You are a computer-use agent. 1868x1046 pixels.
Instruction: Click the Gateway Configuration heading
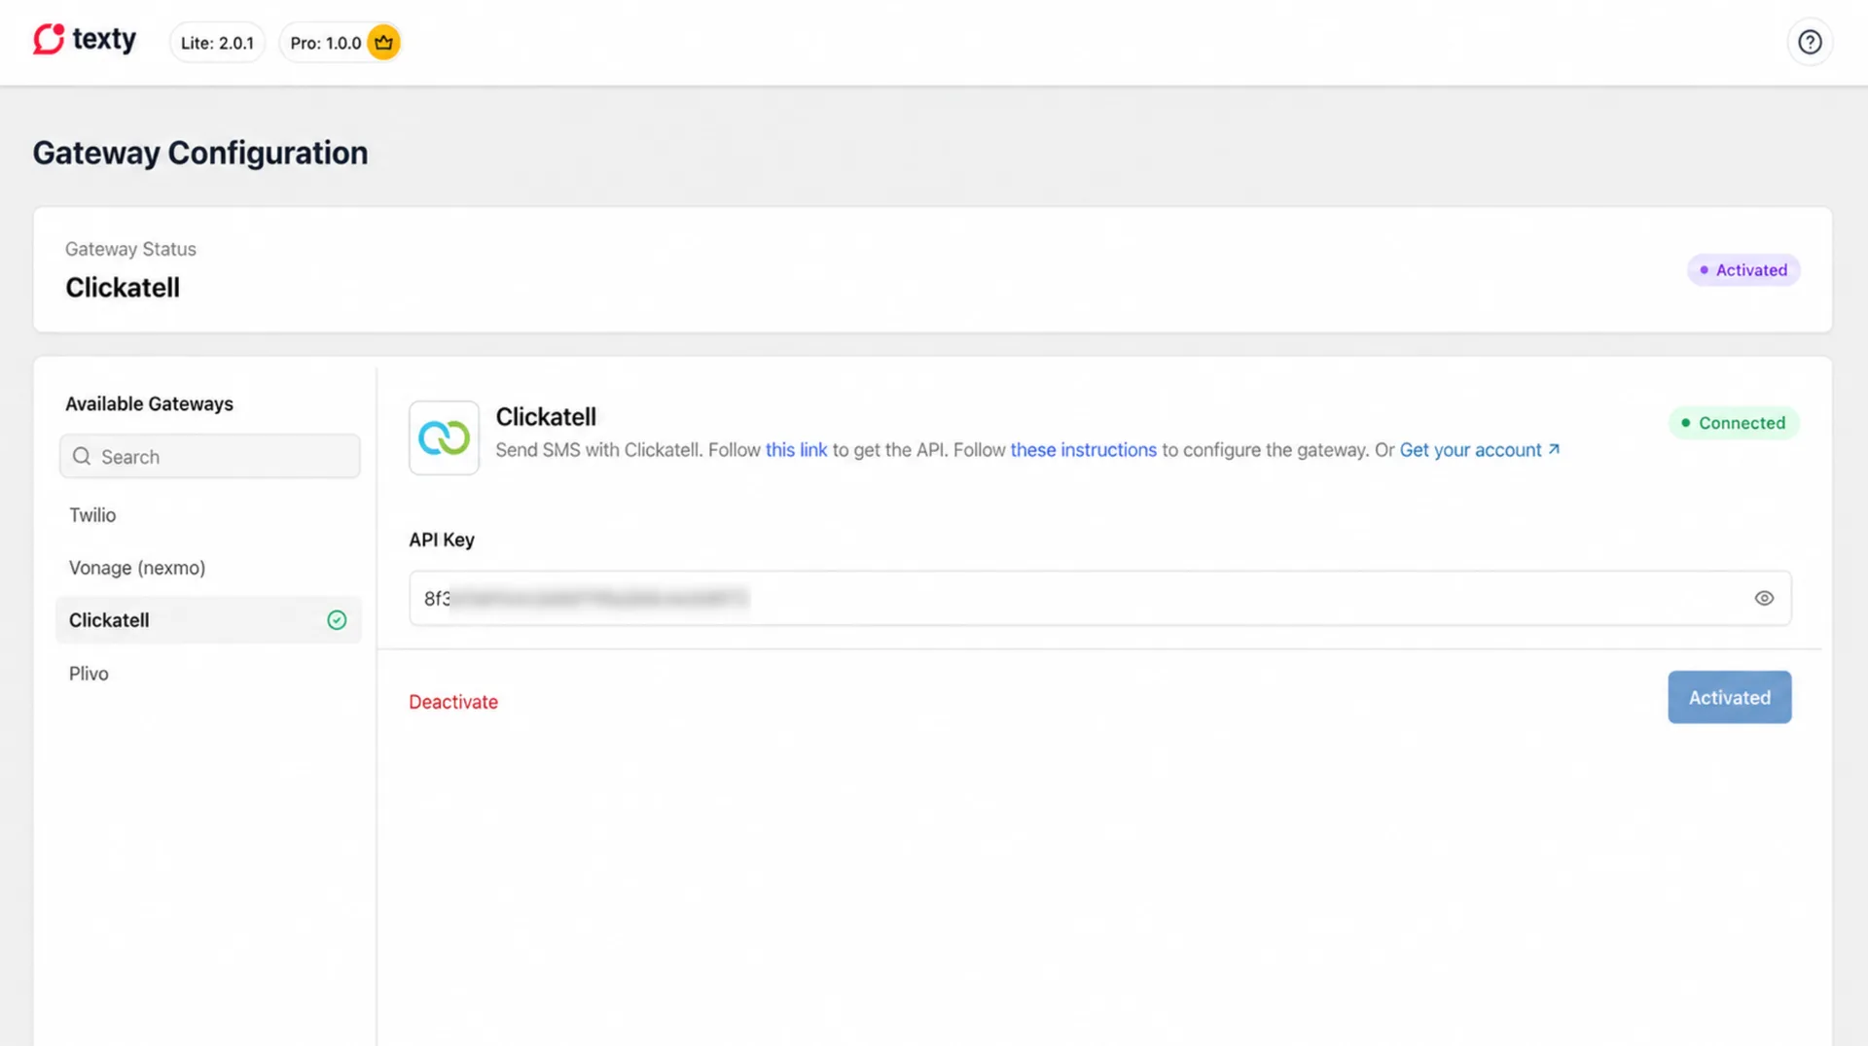[200, 153]
